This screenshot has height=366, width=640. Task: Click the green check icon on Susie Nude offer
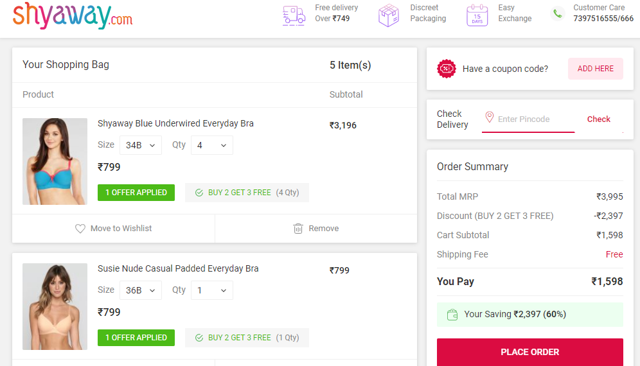[x=199, y=338]
